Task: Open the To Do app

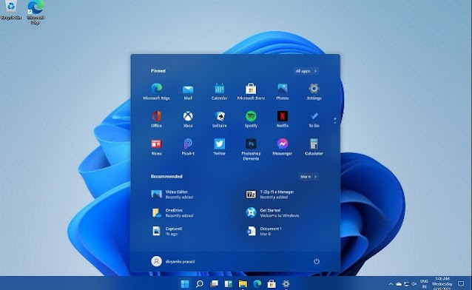Action: tap(314, 119)
